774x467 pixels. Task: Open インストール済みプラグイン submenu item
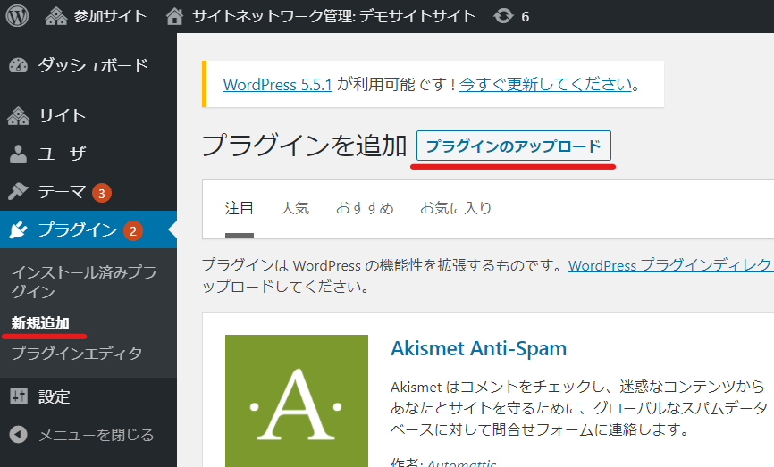84,281
